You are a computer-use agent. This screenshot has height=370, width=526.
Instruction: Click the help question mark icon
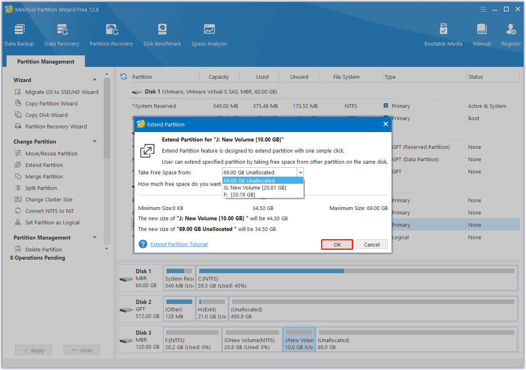tap(143, 244)
